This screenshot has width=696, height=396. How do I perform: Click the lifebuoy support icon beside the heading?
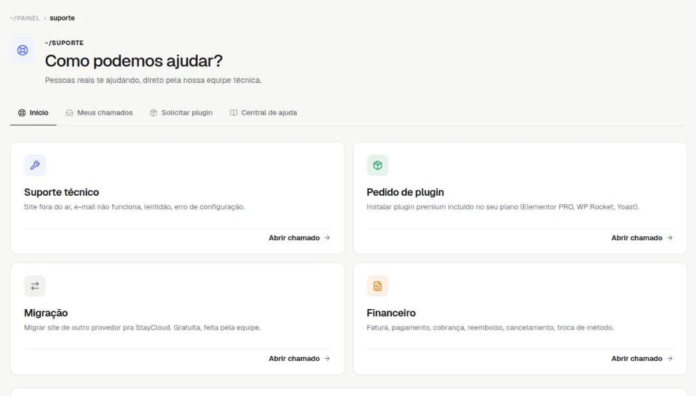click(23, 50)
